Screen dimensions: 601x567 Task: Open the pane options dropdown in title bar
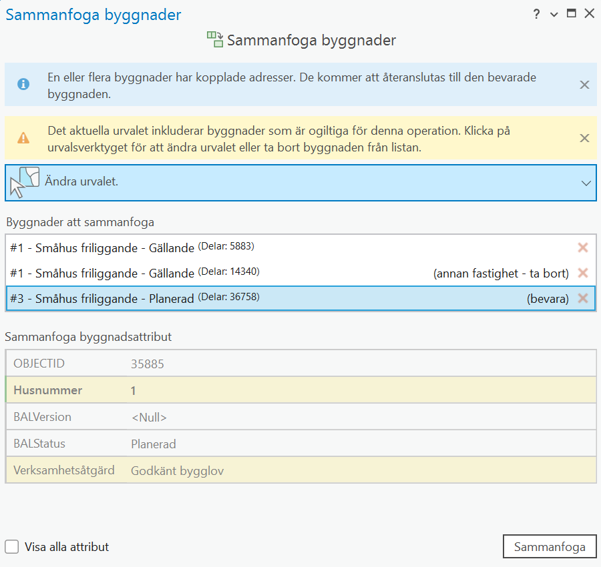(x=554, y=14)
